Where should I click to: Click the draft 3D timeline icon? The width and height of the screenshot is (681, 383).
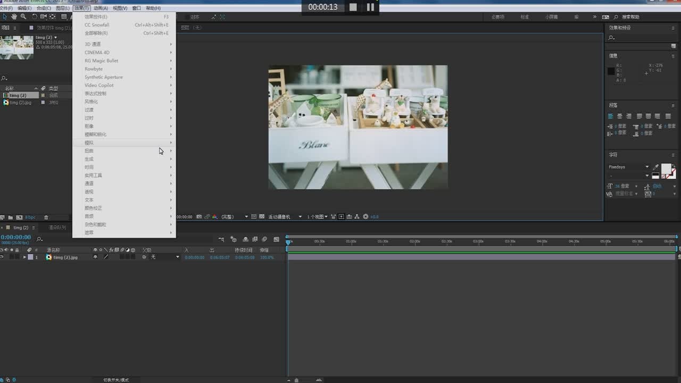[233, 239]
